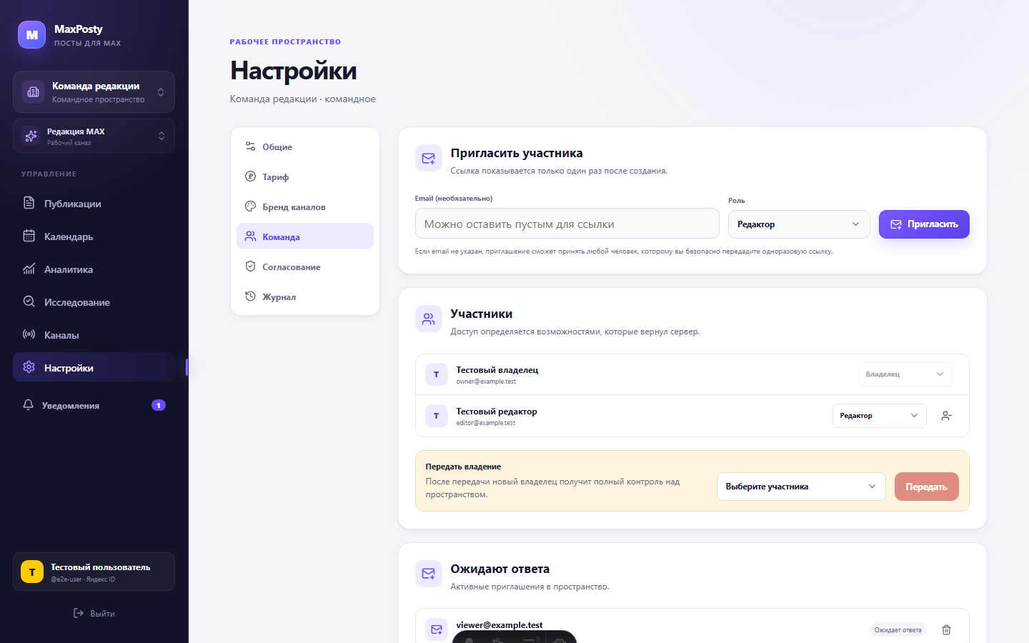Click the Передать ownership button
Screen dimensions: 1029x643
tap(927, 487)
